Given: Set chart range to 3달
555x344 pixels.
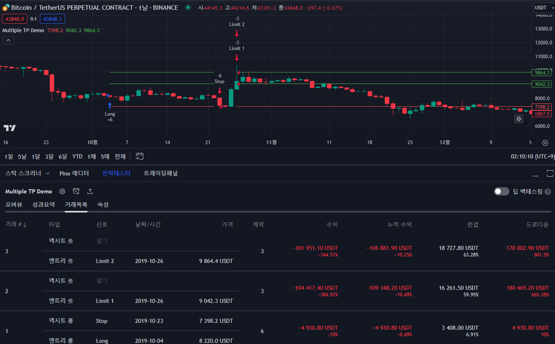Looking at the screenshot, I should 49,156.
